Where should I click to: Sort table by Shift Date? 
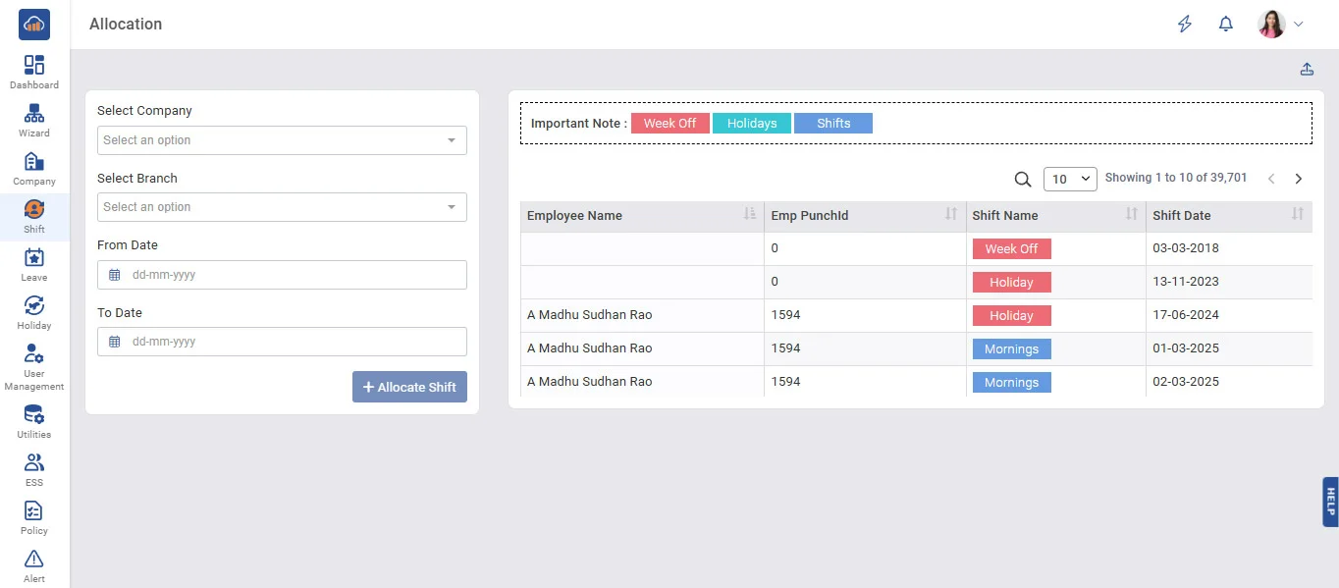pyautogui.click(x=1297, y=215)
